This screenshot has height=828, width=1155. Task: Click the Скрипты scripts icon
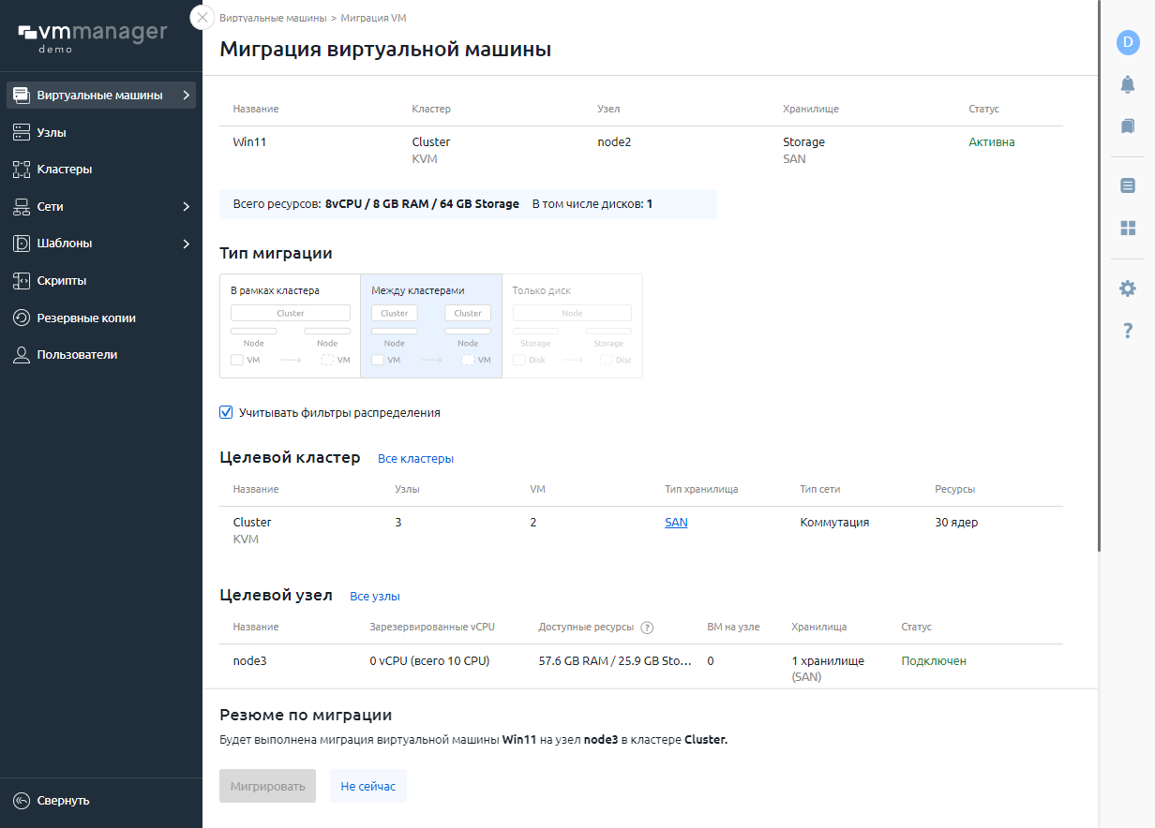click(x=22, y=281)
